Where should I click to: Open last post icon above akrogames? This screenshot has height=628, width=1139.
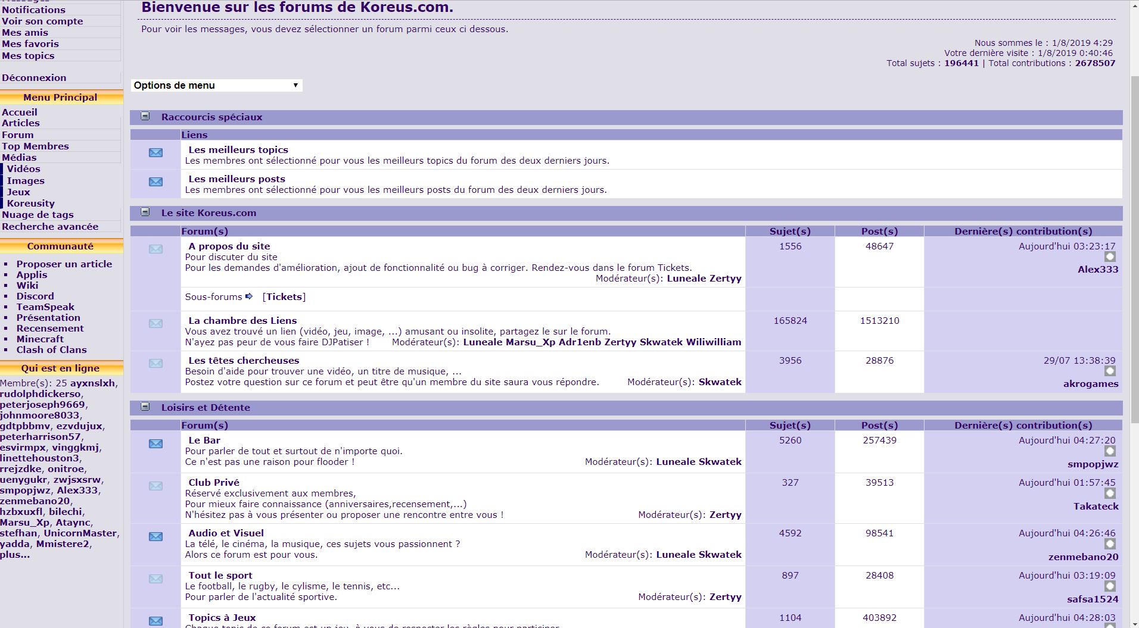pyautogui.click(x=1110, y=371)
